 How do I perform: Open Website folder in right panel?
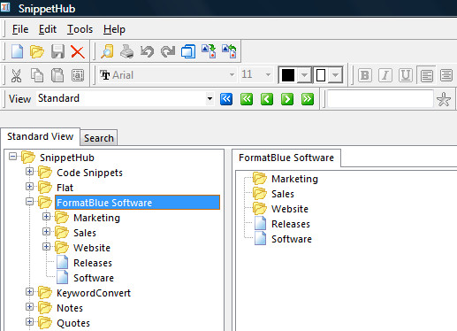290,209
